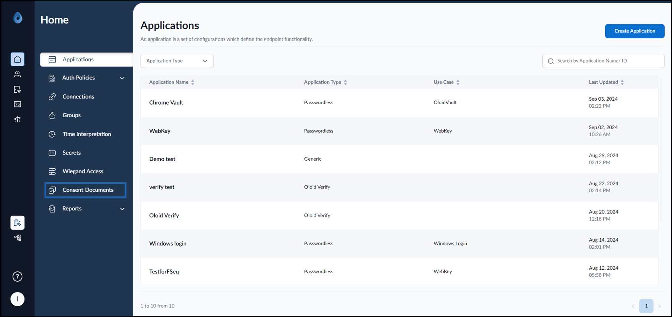Click the Wiegand Access icon

click(x=52, y=171)
